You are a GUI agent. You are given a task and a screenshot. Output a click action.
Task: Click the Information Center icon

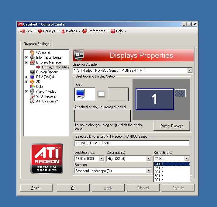pyautogui.click(x=32, y=57)
